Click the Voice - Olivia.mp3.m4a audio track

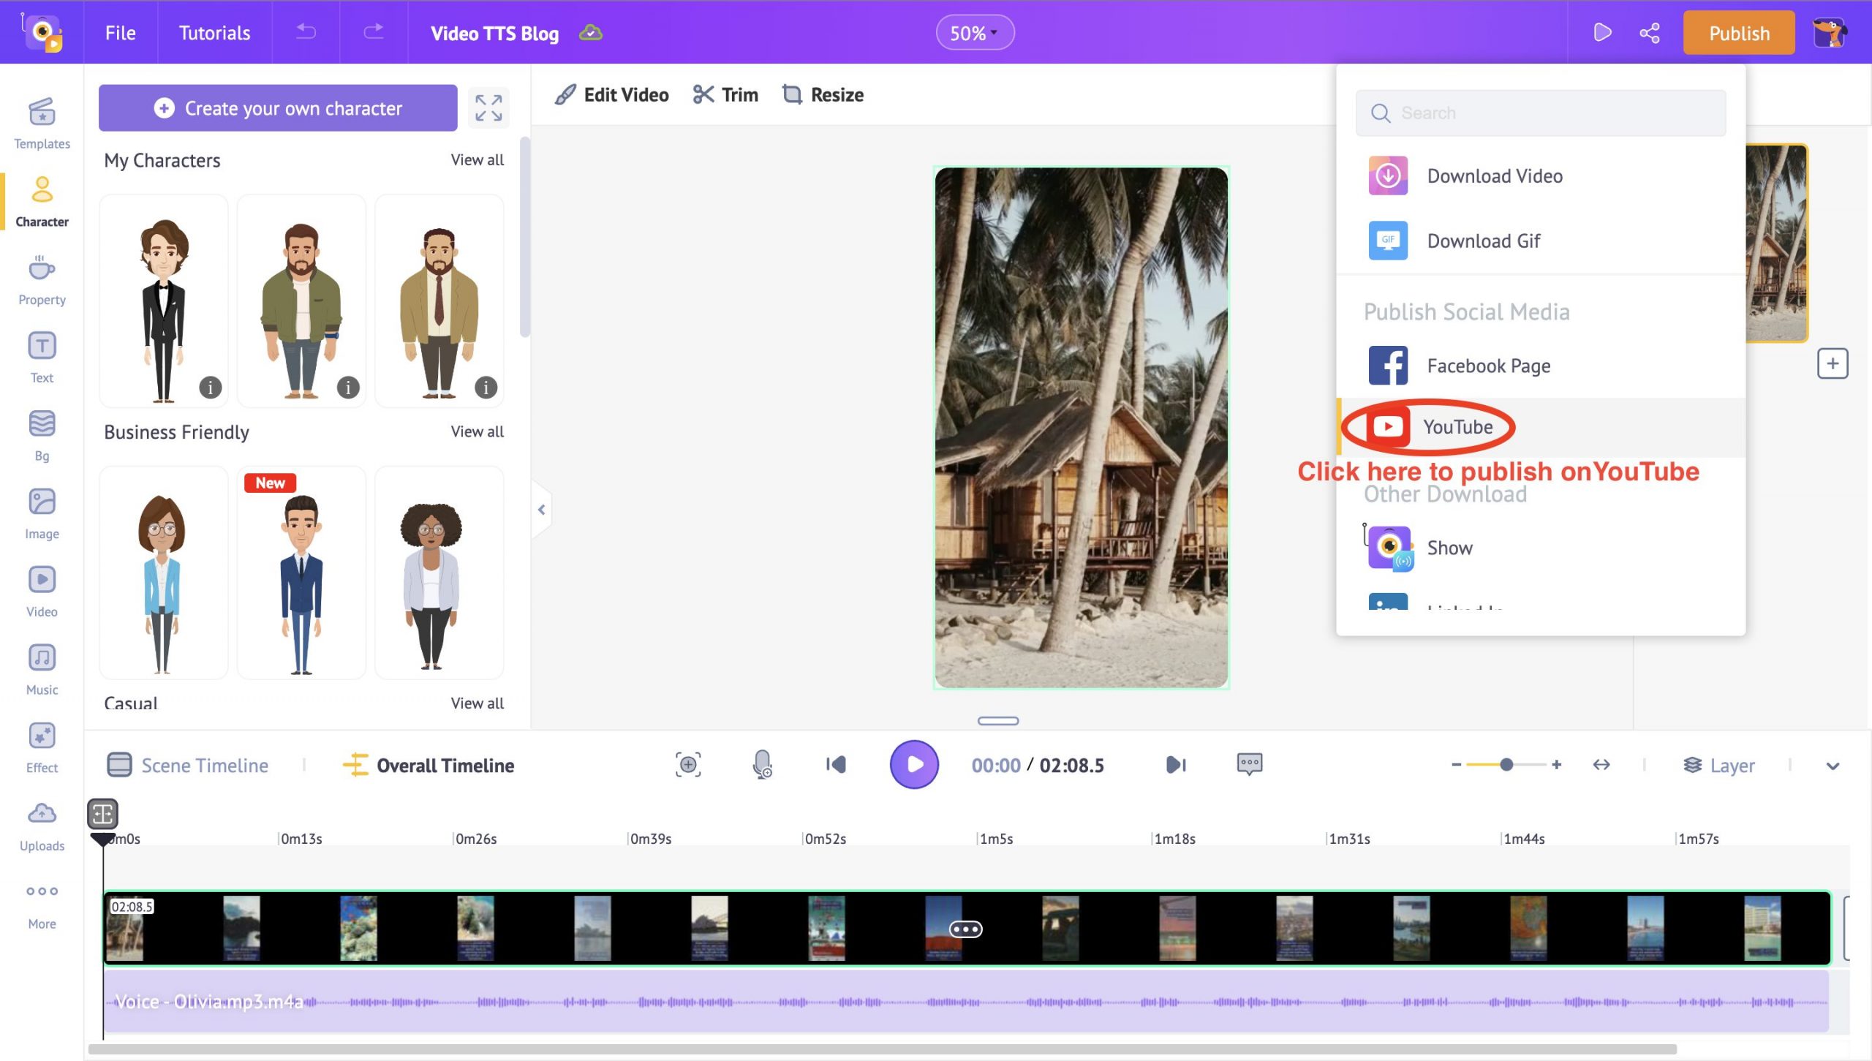965,1002
